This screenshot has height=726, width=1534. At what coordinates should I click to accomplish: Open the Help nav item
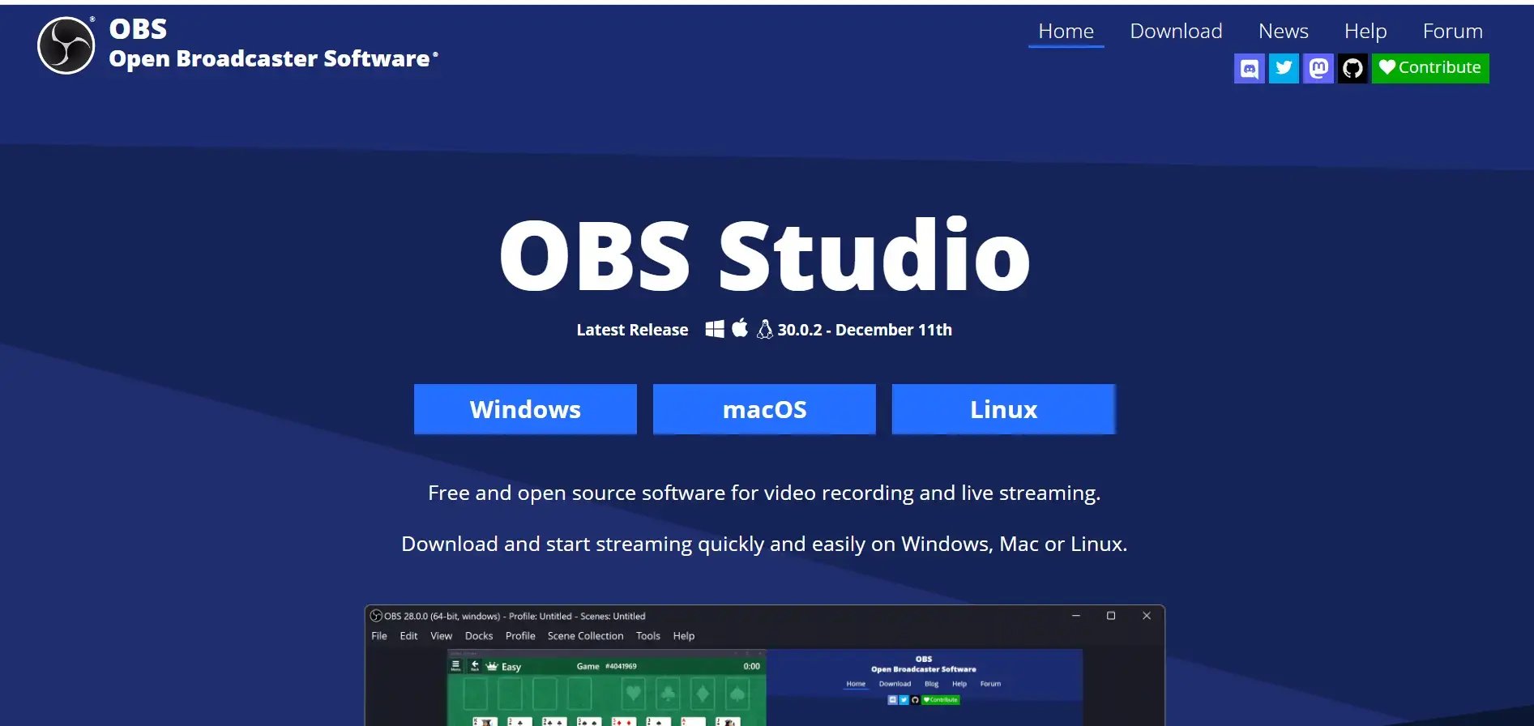point(1365,32)
